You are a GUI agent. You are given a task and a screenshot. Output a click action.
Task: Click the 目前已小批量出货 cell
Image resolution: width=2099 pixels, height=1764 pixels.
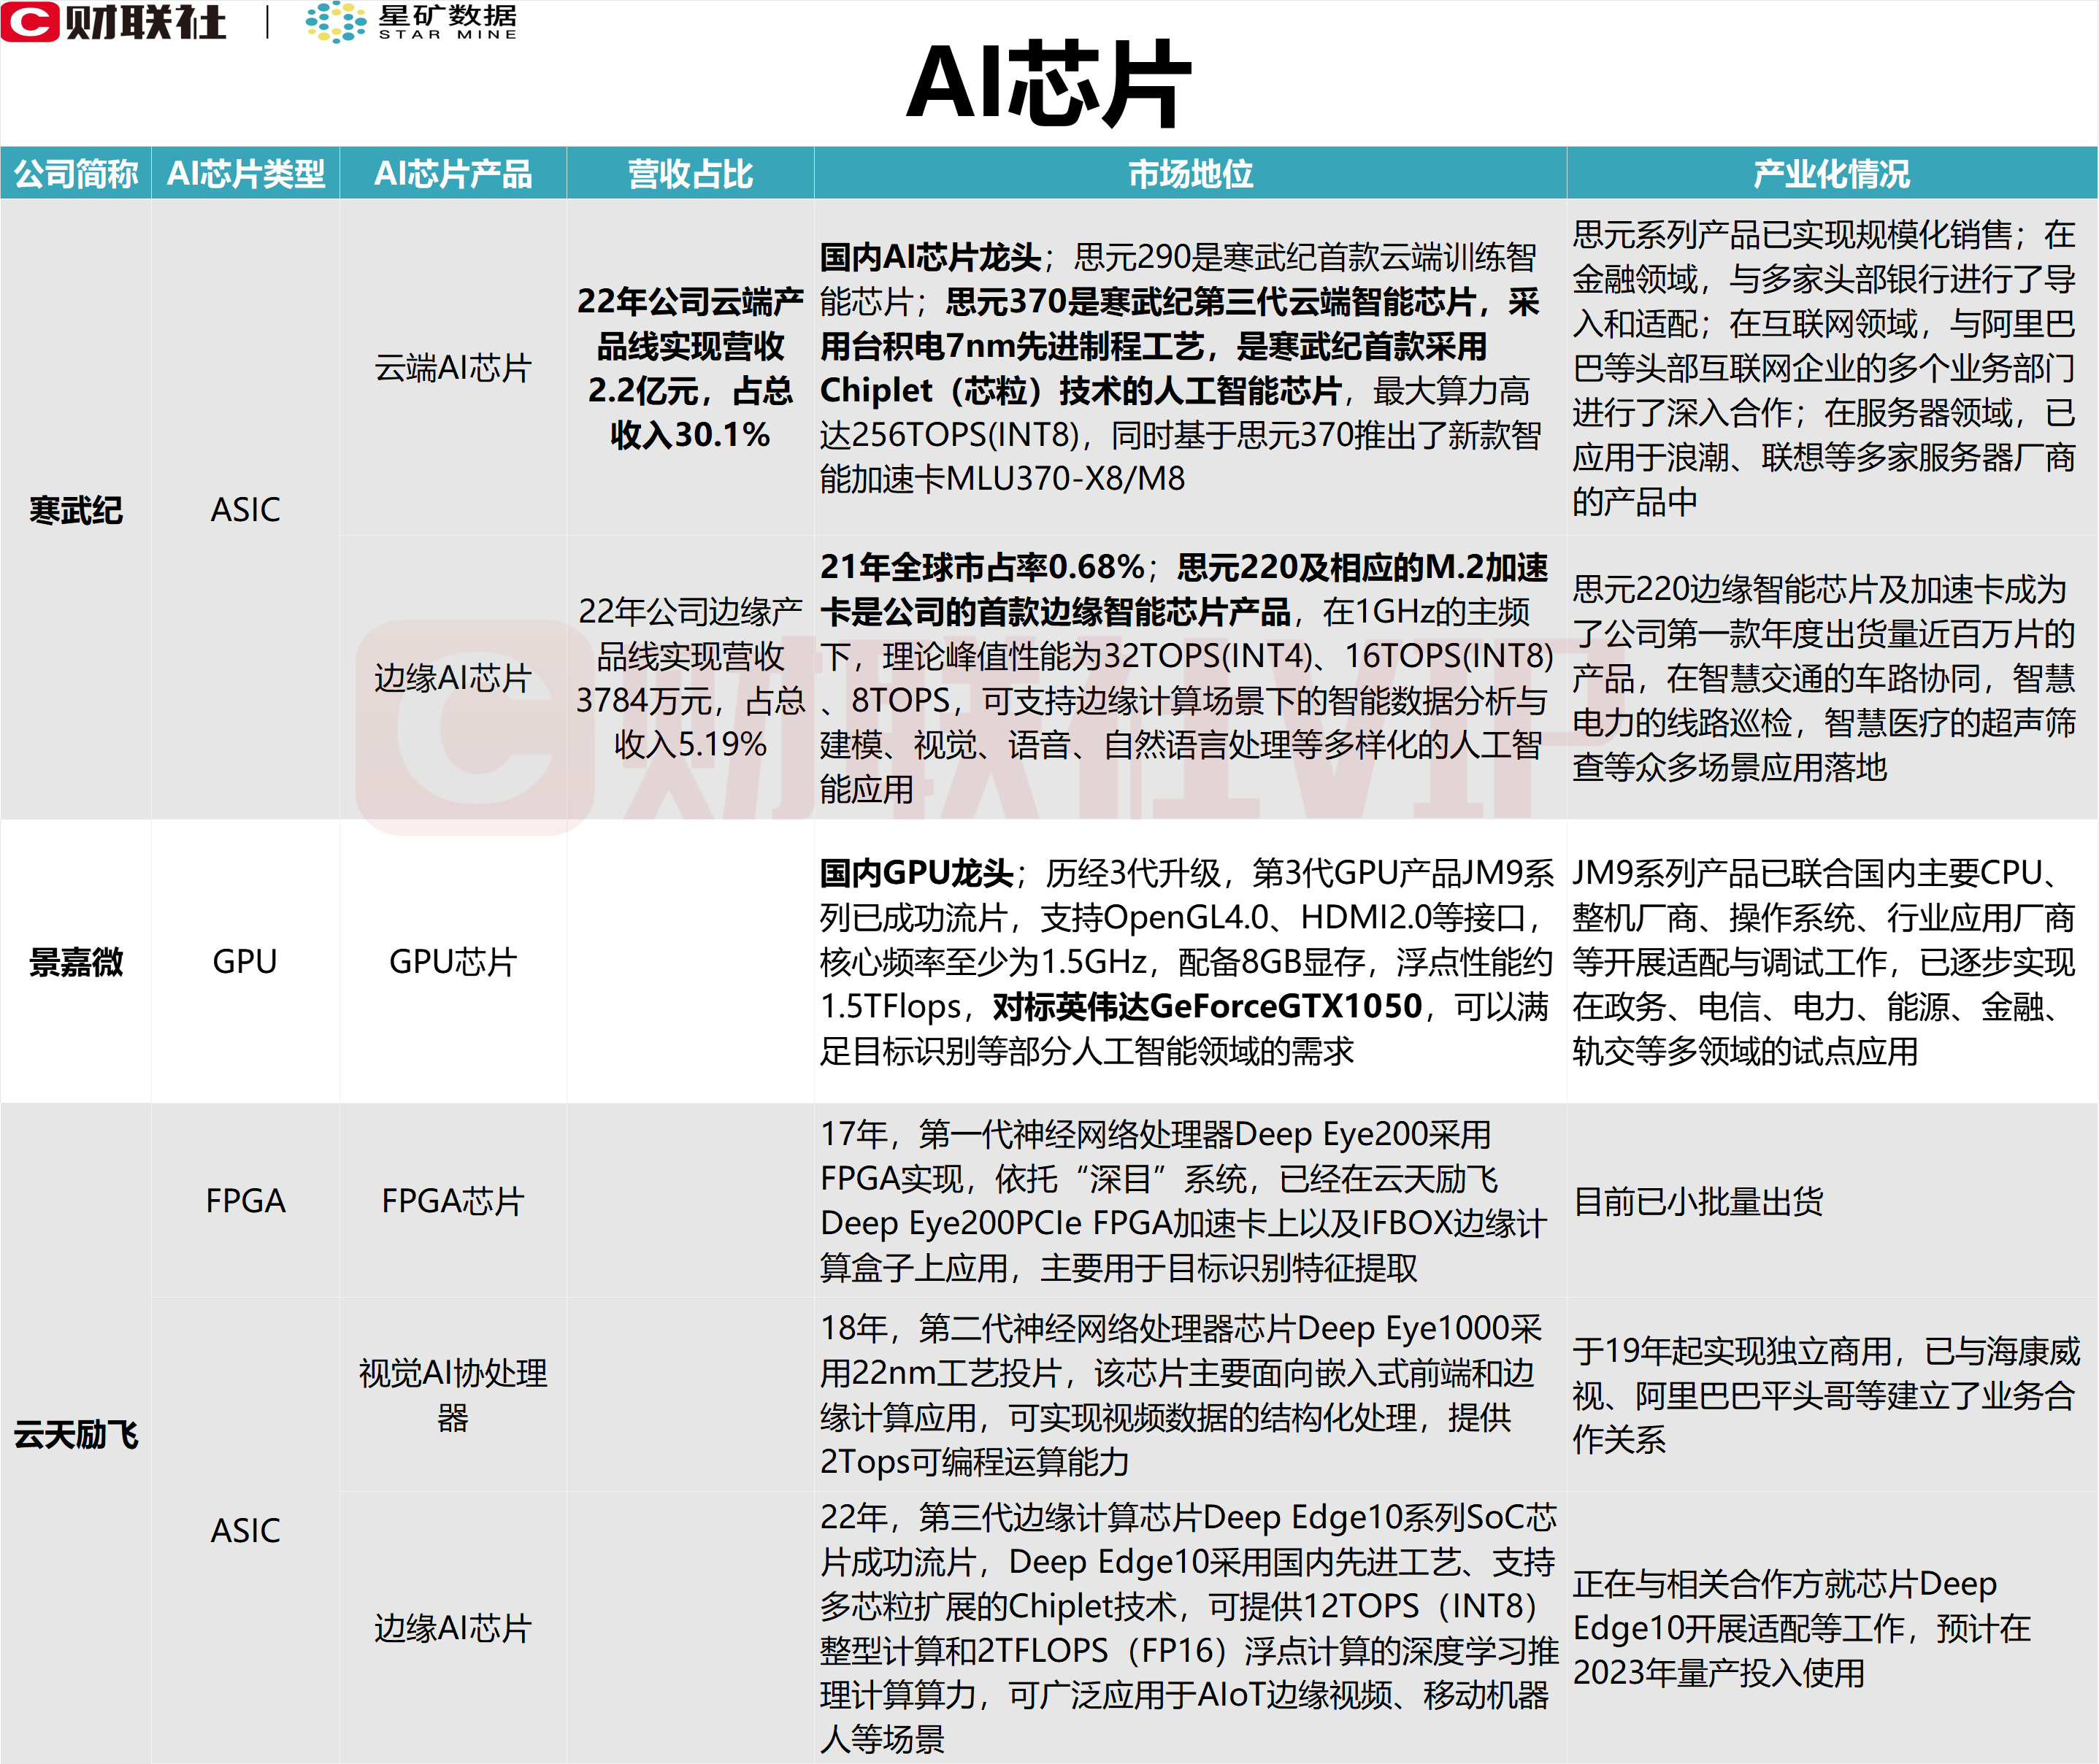tap(1832, 1201)
